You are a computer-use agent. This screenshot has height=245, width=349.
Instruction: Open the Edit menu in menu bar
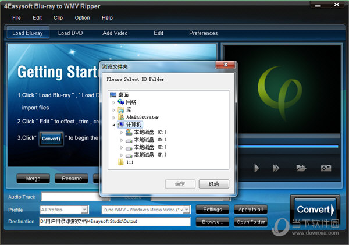tap(37, 18)
